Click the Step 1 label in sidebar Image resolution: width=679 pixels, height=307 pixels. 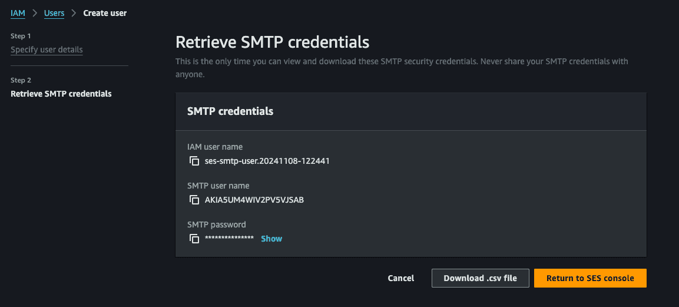point(21,36)
